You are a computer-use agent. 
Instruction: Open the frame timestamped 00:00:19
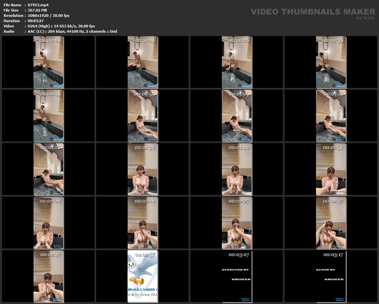point(143,62)
